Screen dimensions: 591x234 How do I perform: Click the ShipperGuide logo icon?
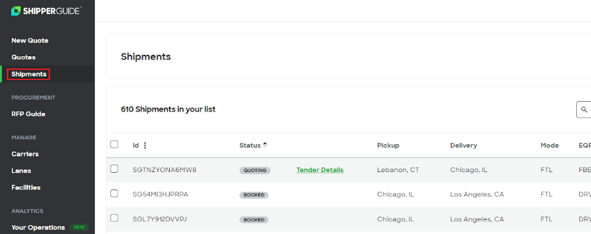coord(16,11)
